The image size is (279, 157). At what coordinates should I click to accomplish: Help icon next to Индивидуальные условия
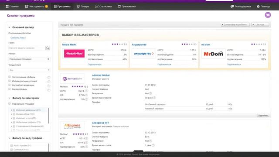coord(49,82)
